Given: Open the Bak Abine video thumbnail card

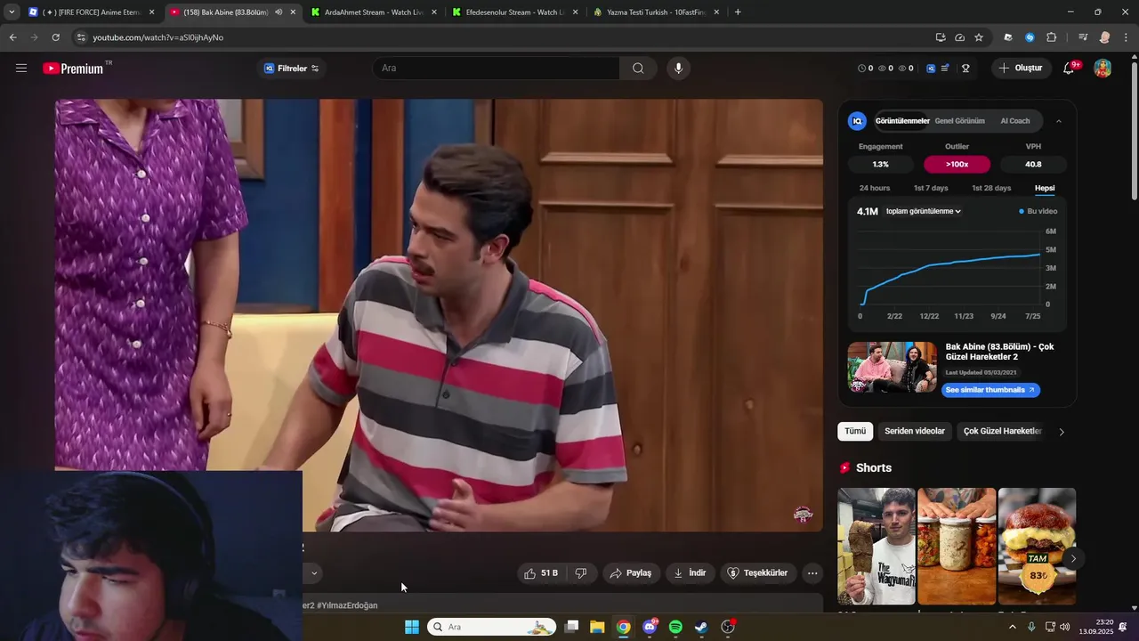Looking at the screenshot, I should [x=893, y=368].
